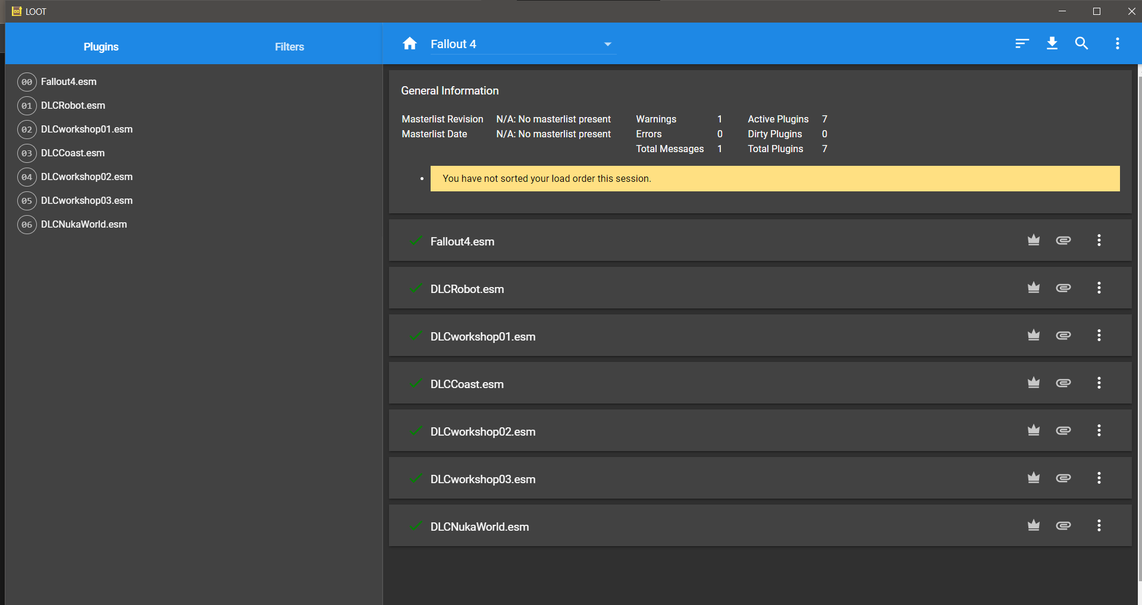
Task: Select DLCNukaWorld.esm in sidebar plugin list
Action: [x=83, y=225]
